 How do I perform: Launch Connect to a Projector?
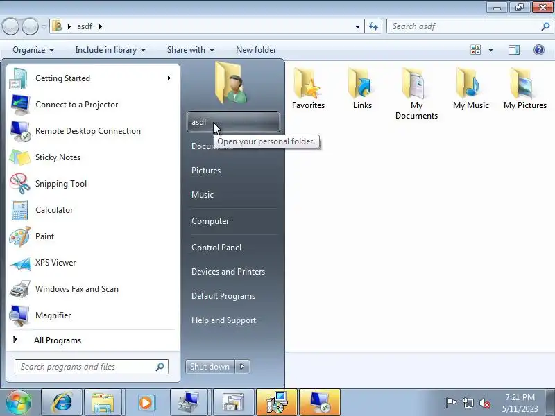tap(93, 105)
